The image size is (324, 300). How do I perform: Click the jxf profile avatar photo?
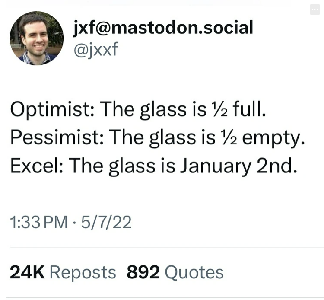pyautogui.click(x=37, y=38)
